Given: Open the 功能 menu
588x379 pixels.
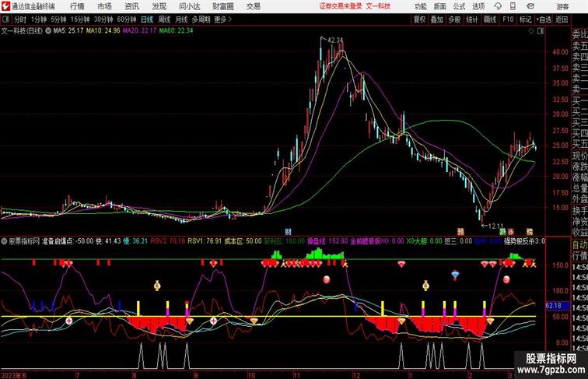Looking at the screenshot, I should 420,6.
